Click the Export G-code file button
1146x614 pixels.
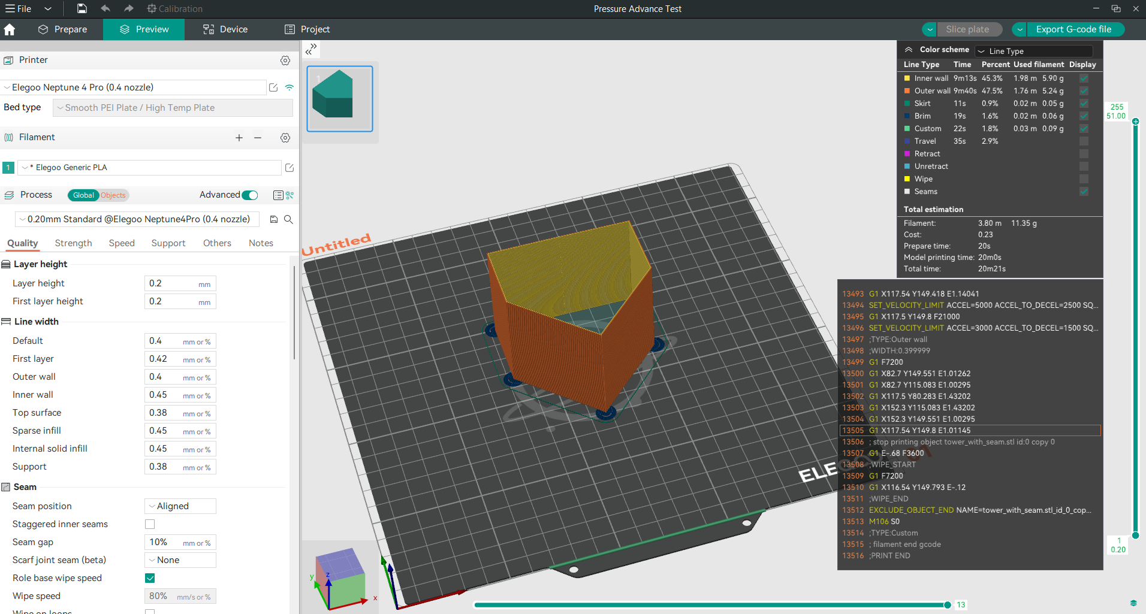[1073, 29]
